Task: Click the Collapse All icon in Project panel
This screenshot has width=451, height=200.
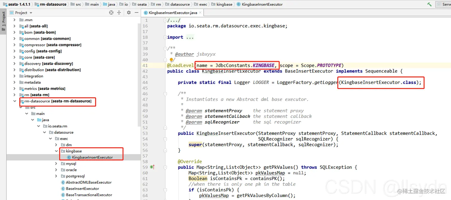Action: pos(119,13)
